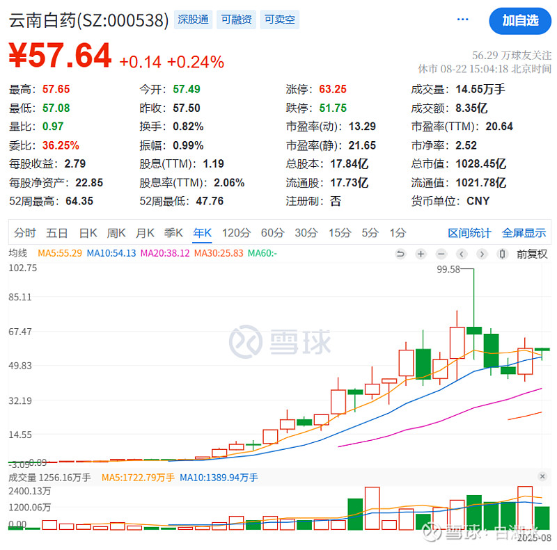Click the 股息率(TTM) value 2.06%
557x550 pixels.
click(x=229, y=183)
